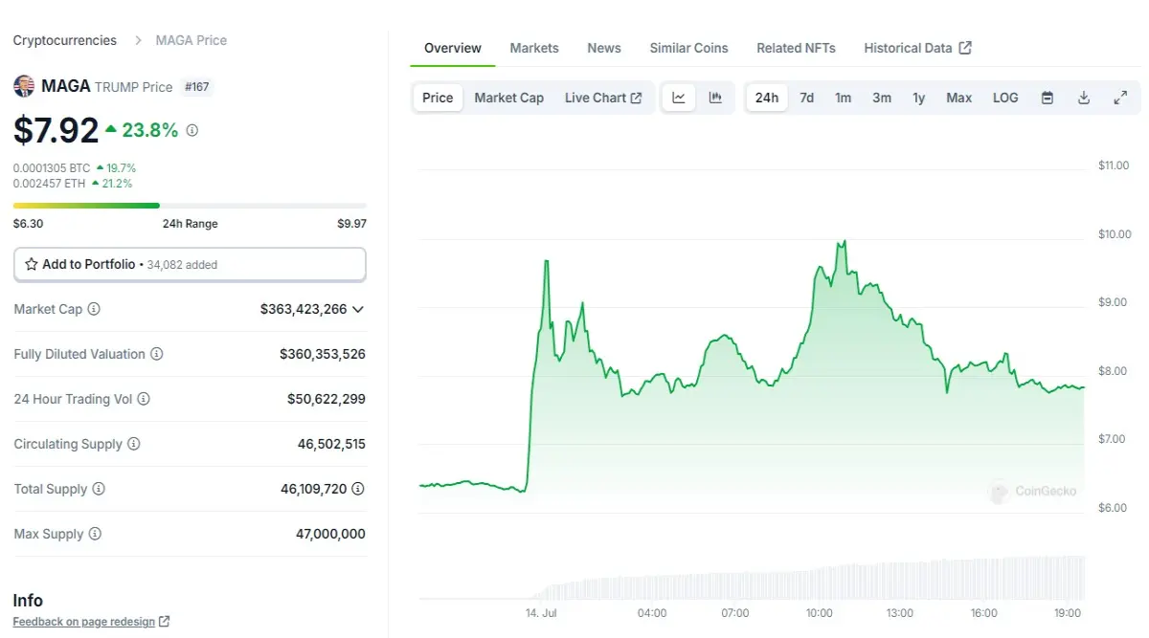
Task: Click the MAGA Price breadcrumb
Action: pos(191,40)
